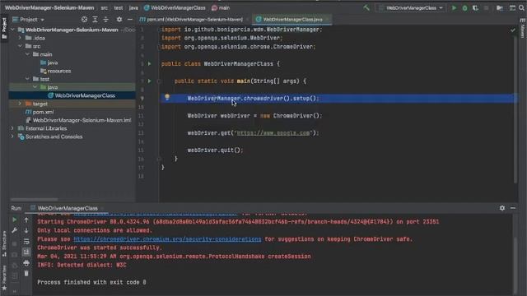Toggle the Structure tool window stripe button
Image resolution: width=527 pixels, height=296 pixels.
[4, 243]
